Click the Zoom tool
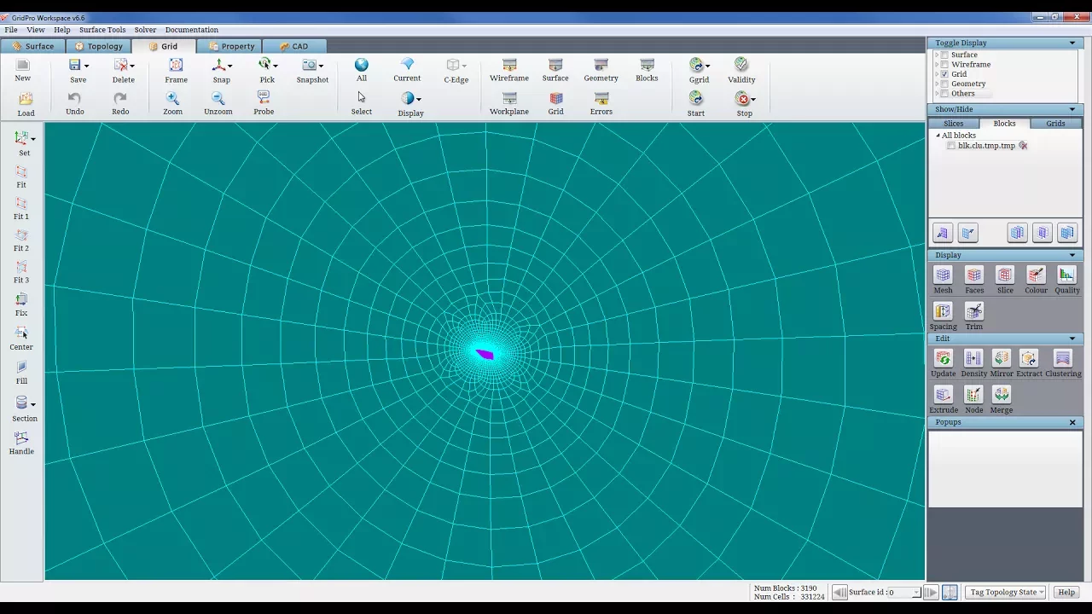1092x614 pixels. (172, 98)
